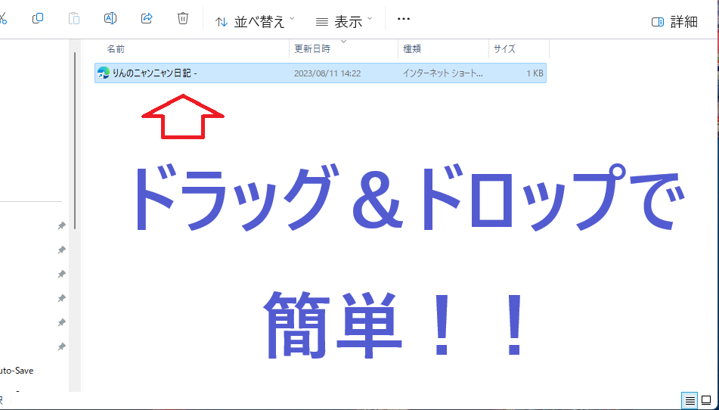Image resolution: width=719 pixels, height=410 pixels.
Task: Switch to details list view at bottom right
Action: point(690,401)
